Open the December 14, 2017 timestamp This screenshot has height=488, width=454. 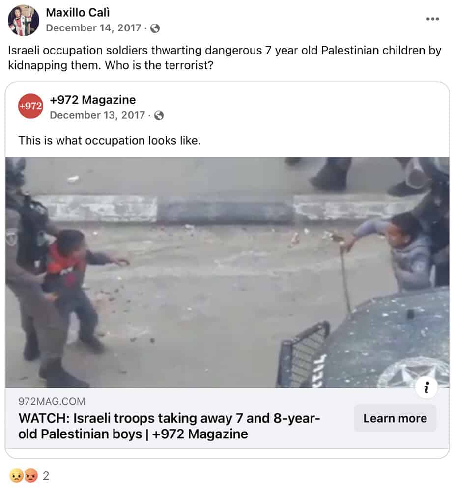pyautogui.click(x=93, y=28)
